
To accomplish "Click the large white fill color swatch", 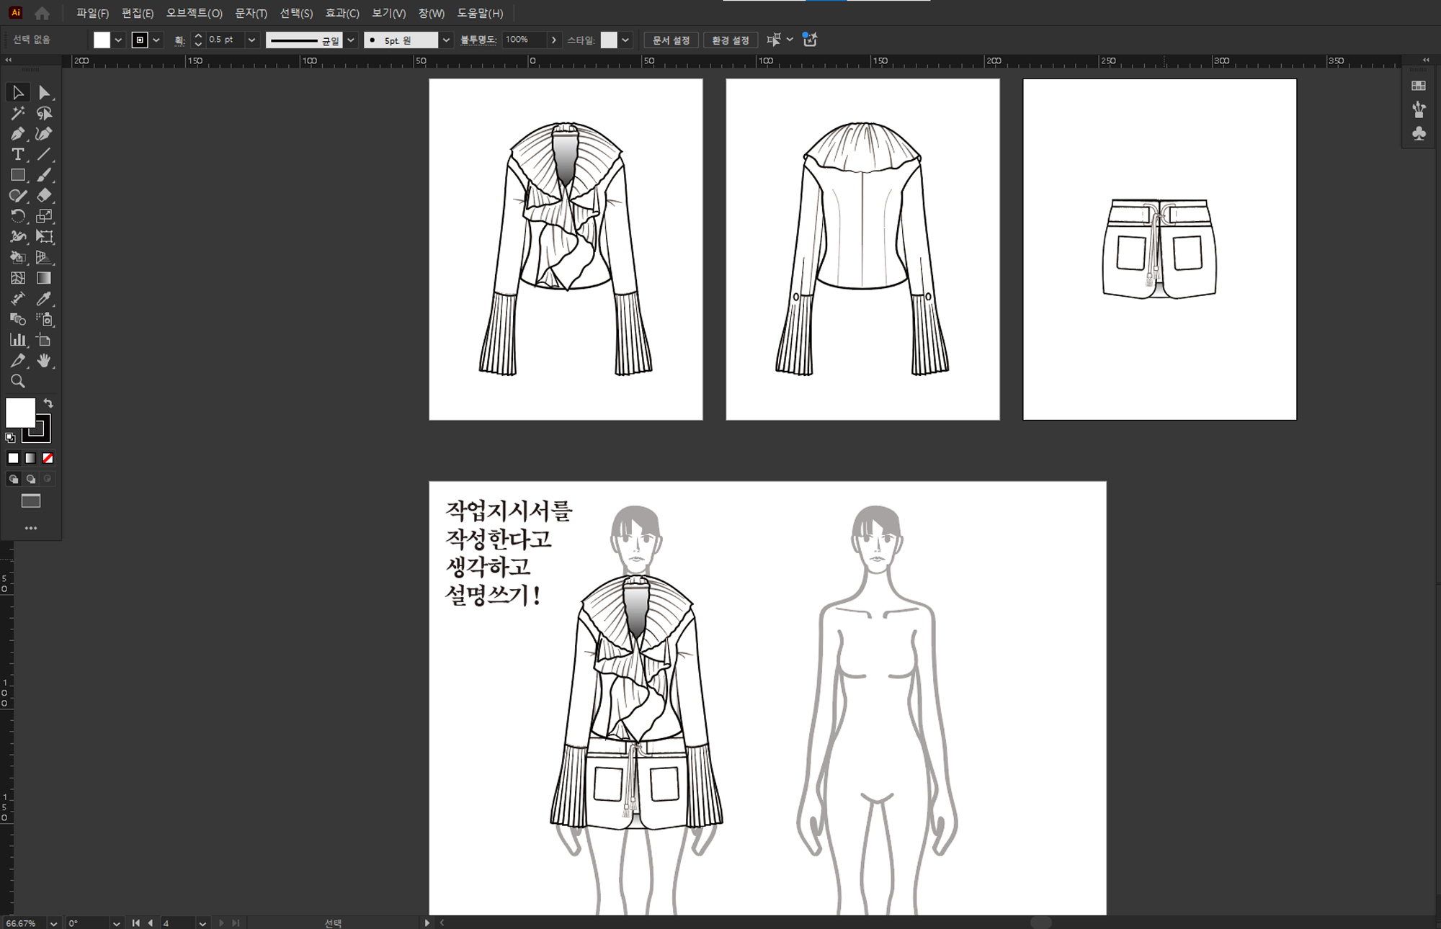I will pyautogui.click(x=19, y=413).
